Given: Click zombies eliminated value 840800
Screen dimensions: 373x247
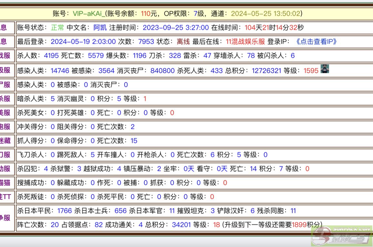Looking at the screenshot, I should pos(163,71).
